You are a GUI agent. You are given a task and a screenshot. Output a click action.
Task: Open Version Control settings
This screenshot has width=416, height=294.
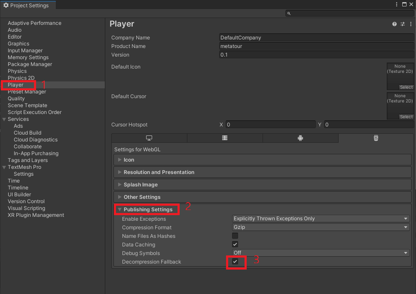click(x=26, y=202)
